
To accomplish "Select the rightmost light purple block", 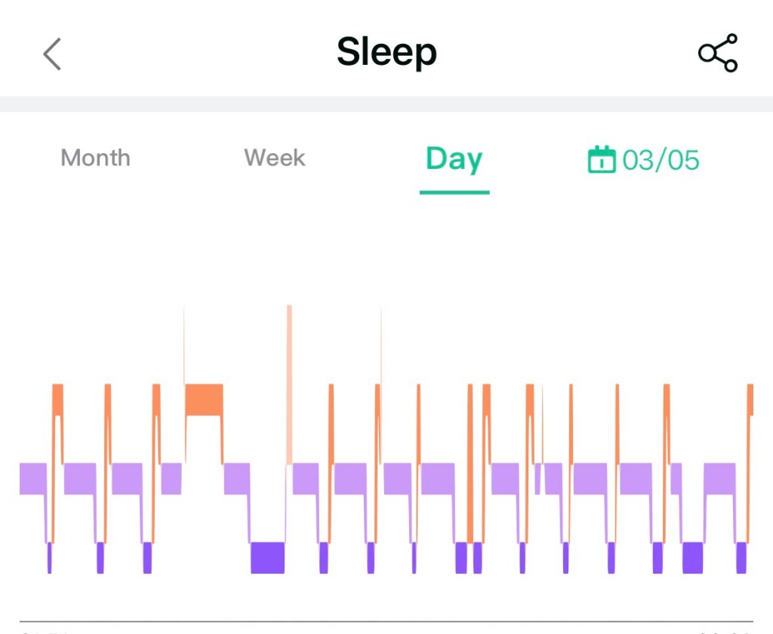I will point(719,479).
